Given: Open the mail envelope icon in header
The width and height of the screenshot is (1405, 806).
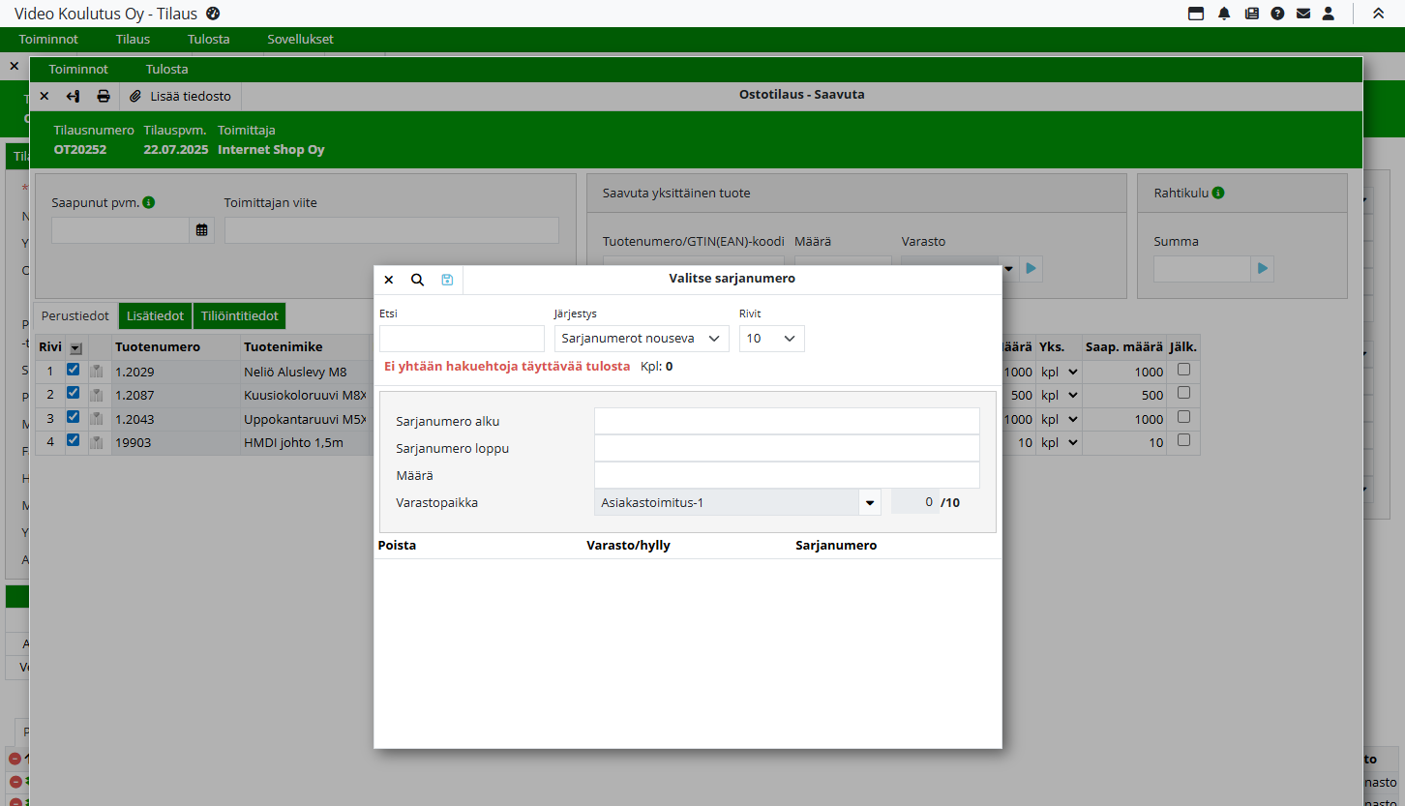Looking at the screenshot, I should [1303, 14].
